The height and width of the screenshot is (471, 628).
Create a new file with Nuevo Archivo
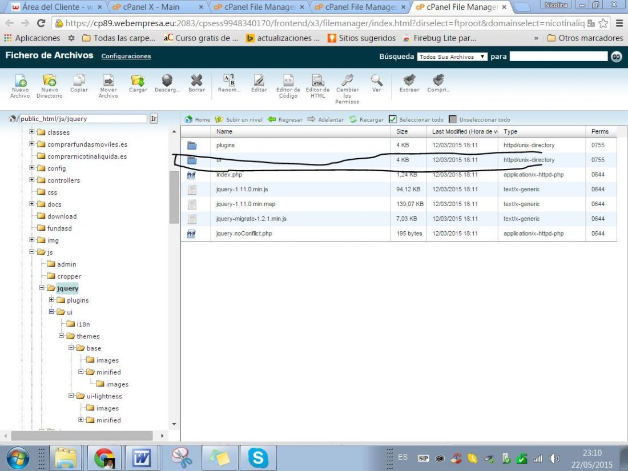coord(20,86)
